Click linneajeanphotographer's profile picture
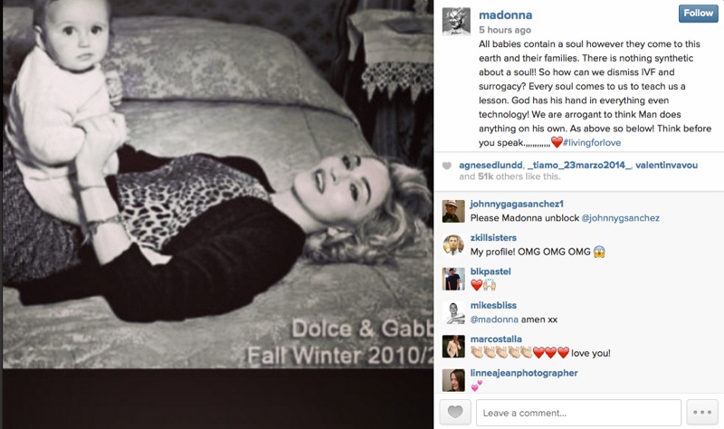This screenshot has height=429, width=724. (453, 380)
